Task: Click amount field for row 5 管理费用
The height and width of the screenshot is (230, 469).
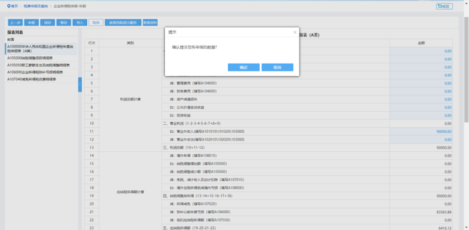Action: [421, 83]
